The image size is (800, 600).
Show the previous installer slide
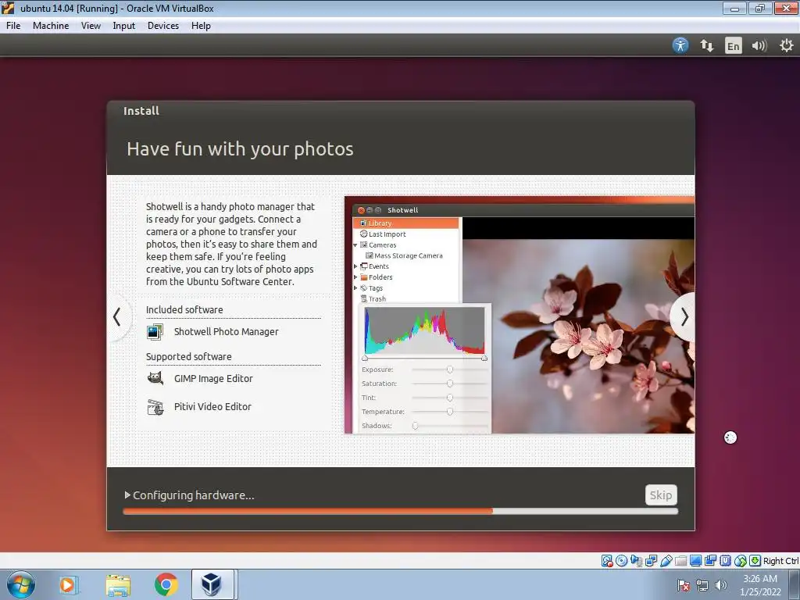(x=117, y=317)
